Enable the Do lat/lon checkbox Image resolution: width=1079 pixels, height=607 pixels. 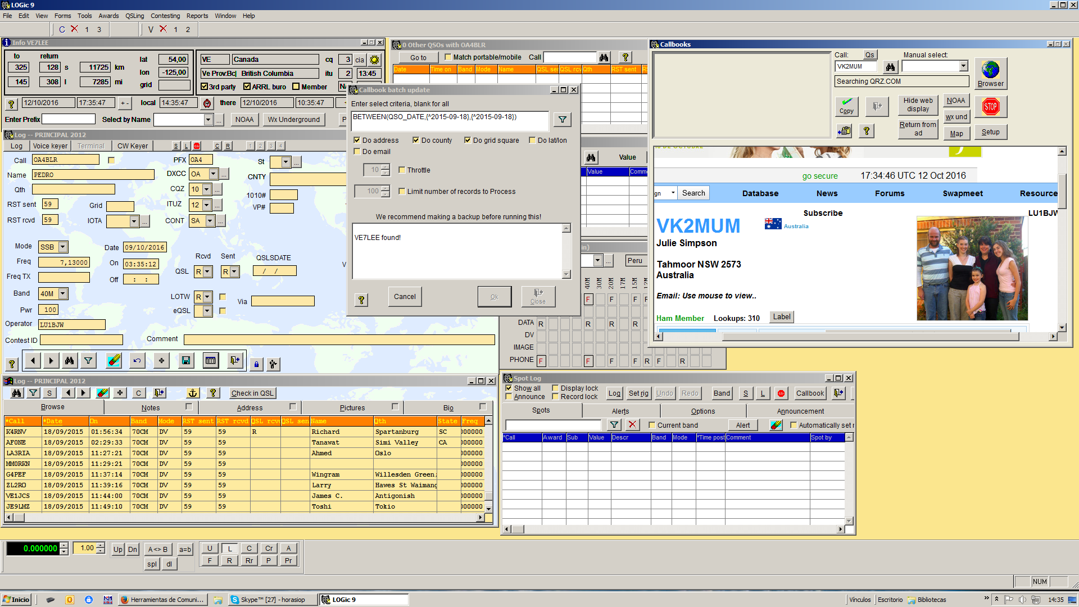tap(532, 141)
